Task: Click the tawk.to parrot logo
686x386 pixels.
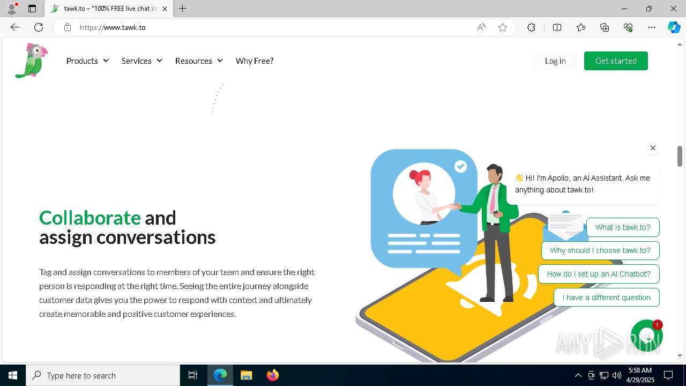Action: click(32, 61)
